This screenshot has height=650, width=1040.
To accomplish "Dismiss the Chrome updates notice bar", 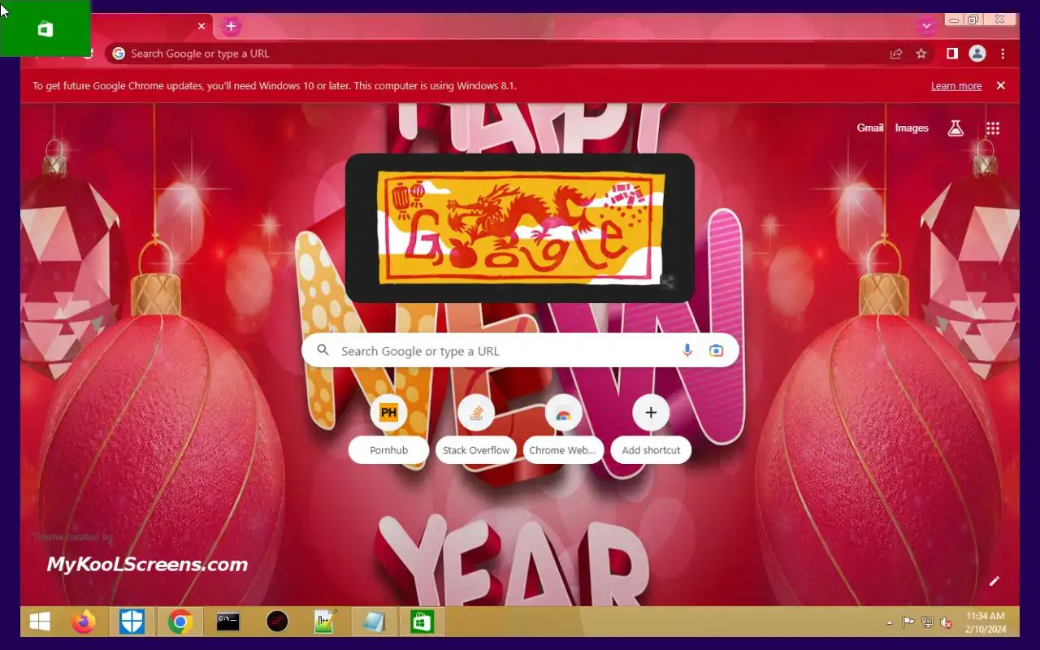I will (1001, 85).
